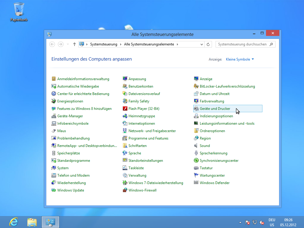Refresh the control panel view
The height and width of the screenshot is (228, 304).
click(x=208, y=45)
